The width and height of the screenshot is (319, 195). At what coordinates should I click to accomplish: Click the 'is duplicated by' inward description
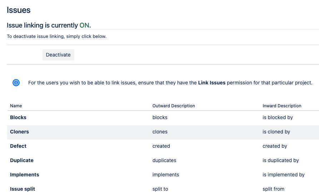coord(280,160)
